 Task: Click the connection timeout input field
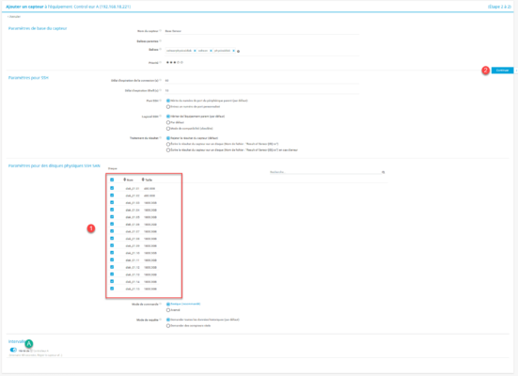coord(261,80)
